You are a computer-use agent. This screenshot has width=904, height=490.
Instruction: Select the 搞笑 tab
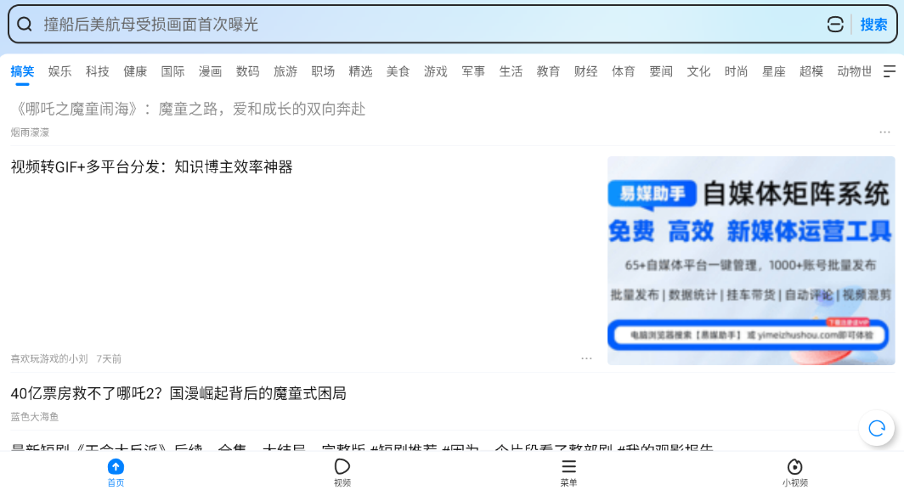[22, 71]
